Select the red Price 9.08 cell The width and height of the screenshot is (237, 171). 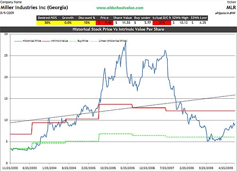(x=104, y=23)
